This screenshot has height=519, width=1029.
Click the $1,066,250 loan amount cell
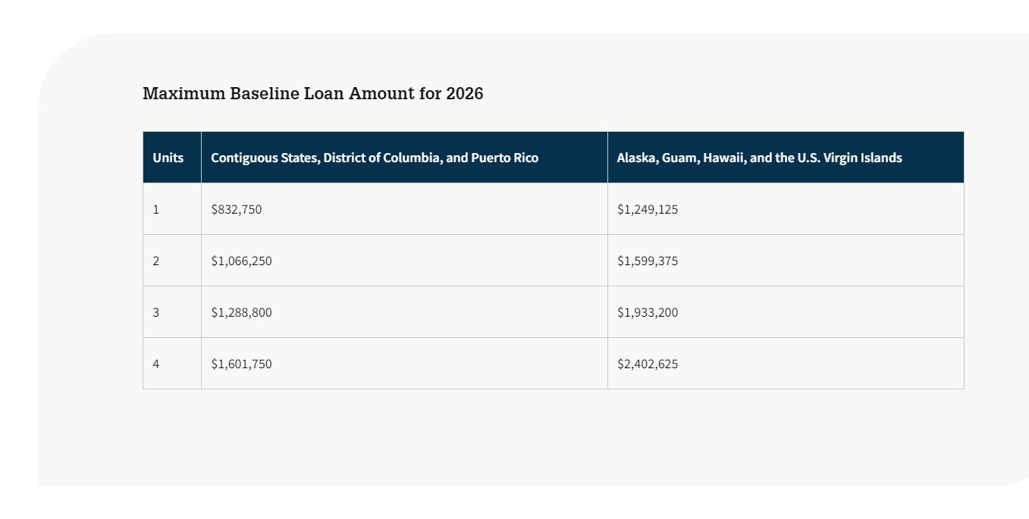tap(241, 261)
